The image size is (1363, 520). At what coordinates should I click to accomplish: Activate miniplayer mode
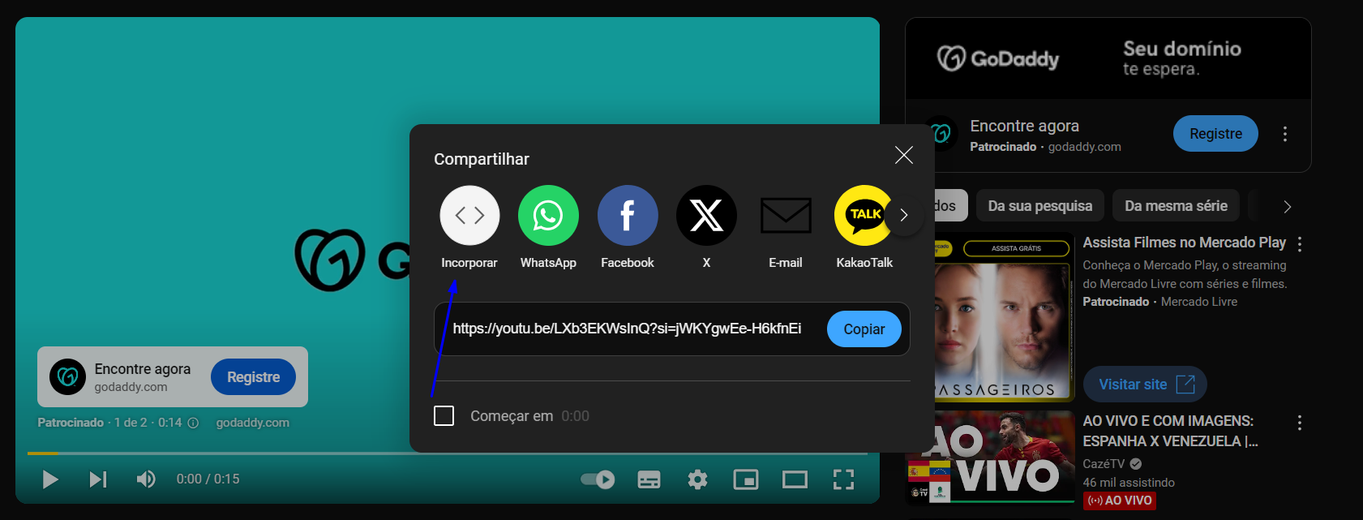point(746,479)
